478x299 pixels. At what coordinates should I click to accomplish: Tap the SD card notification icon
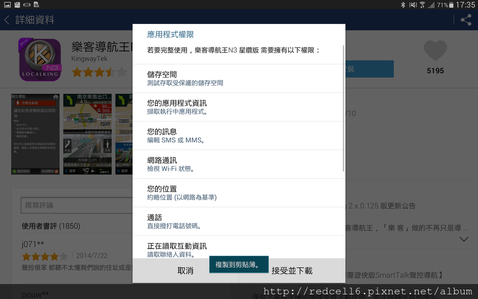tap(17, 5)
